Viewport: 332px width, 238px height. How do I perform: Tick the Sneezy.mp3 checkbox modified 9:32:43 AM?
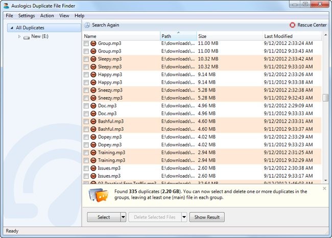tap(86, 98)
